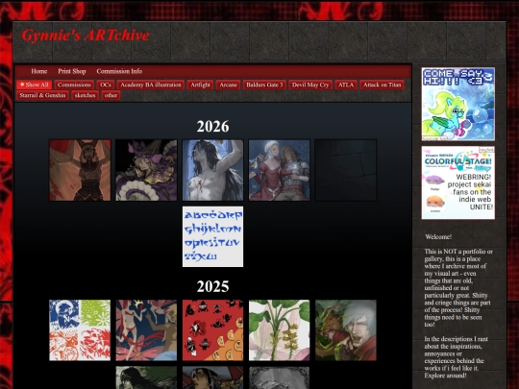Filter gallery by sketches
Screen dimensions: 519x389
coord(86,95)
